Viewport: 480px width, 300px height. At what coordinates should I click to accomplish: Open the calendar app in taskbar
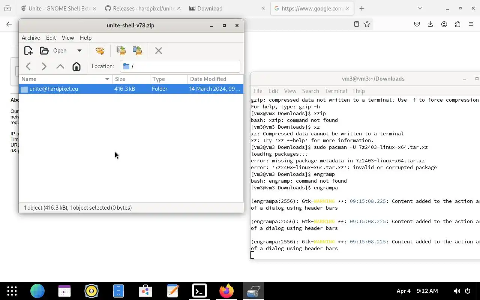pyautogui.click(x=64, y=291)
